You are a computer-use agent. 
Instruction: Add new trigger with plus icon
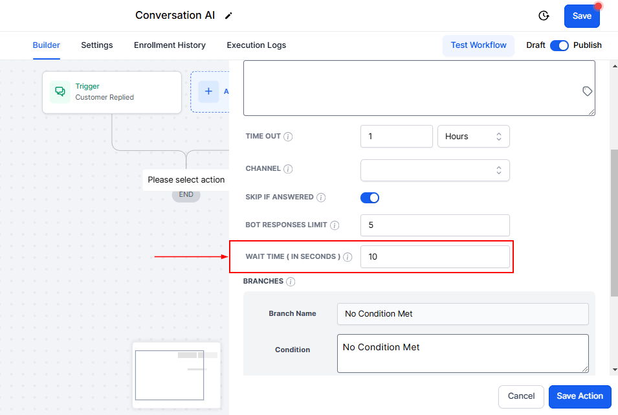pos(208,91)
